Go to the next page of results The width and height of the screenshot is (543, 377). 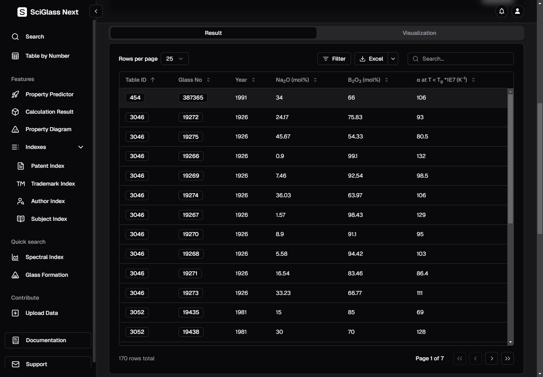[491, 358]
